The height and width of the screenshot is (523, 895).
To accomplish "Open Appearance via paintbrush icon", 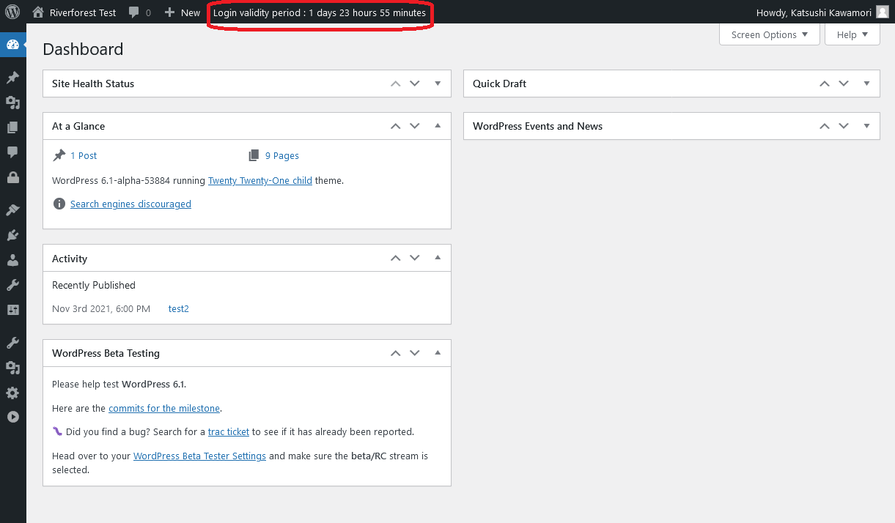I will (x=12, y=210).
